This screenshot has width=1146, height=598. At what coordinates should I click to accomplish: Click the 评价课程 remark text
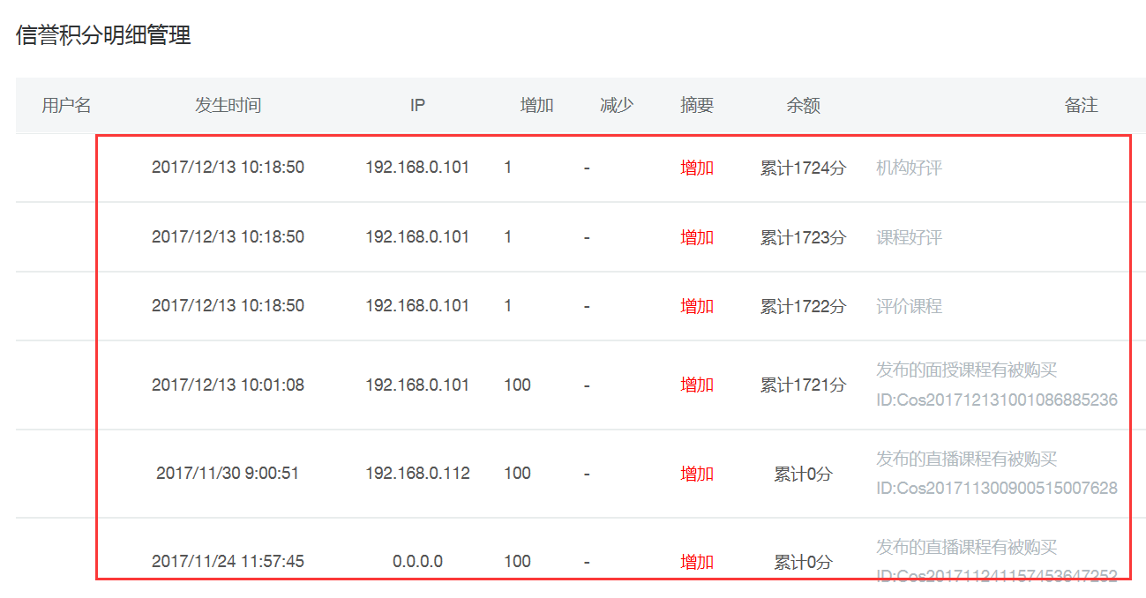click(909, 306)
